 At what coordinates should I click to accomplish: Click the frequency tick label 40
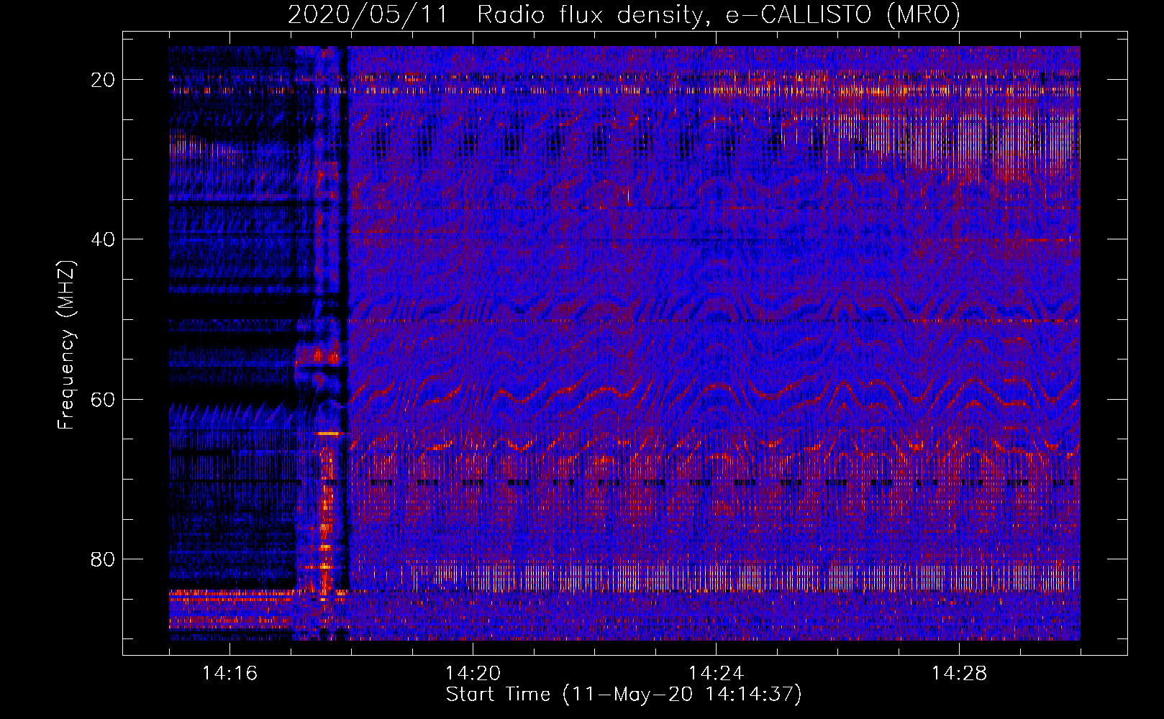click(104, 239)
